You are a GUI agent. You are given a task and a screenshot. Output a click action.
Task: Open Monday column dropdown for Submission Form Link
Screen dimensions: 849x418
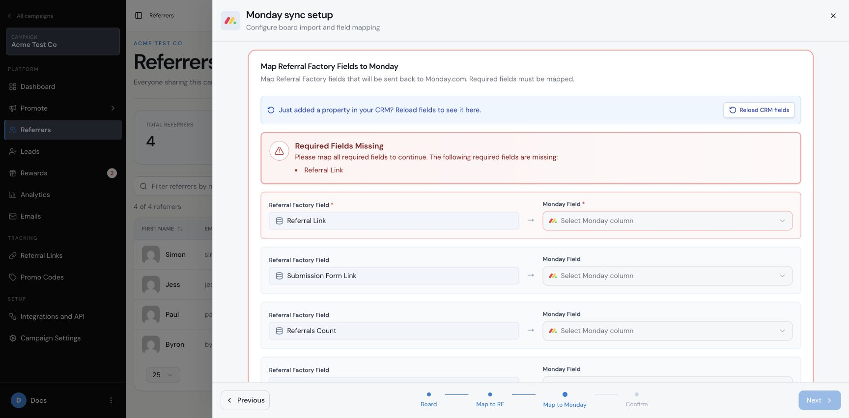[667, 276]
